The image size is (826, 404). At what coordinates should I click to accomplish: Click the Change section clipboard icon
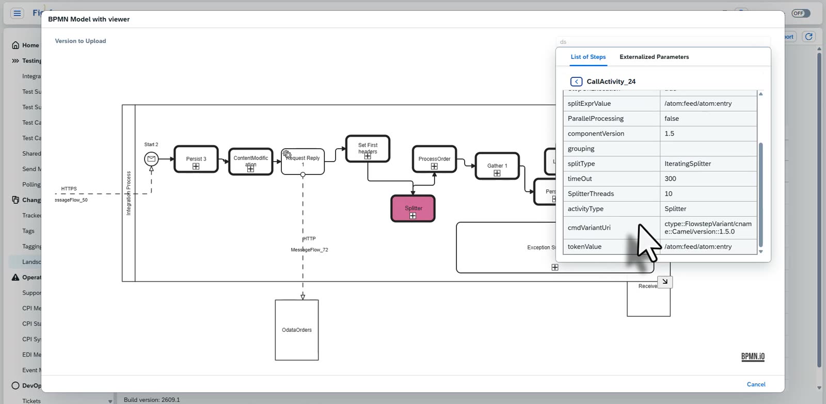15,200
